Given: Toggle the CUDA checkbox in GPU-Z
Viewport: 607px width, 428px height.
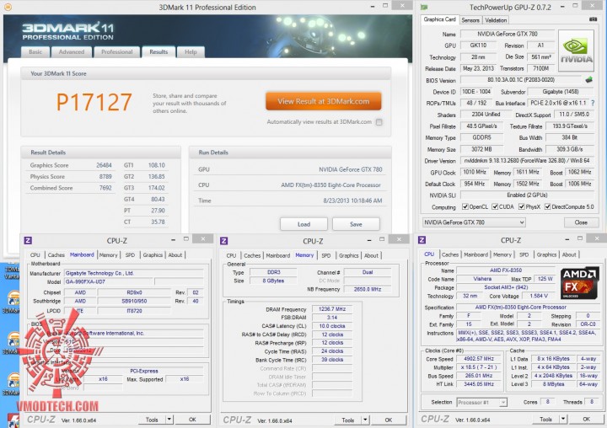Looking at the screenshot, I should pyautogui.click(x=495, y=206).
